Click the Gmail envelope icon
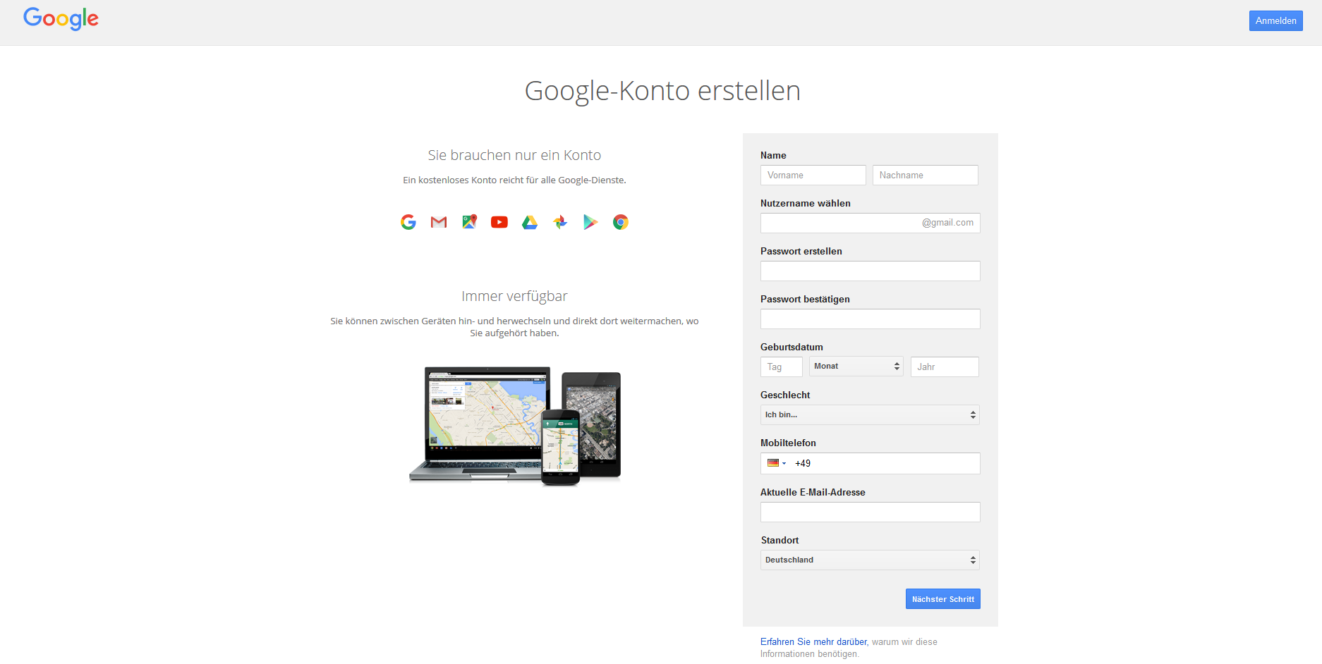This screenshot has height=664, width=1322. (439, 222)
